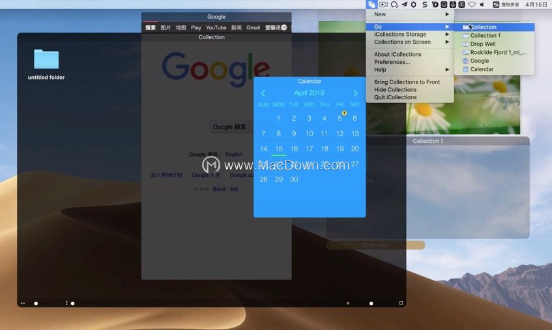552x330 pixels.
Task: Click the iCollections menu bar icon
Action: click(x=371, y=5)
